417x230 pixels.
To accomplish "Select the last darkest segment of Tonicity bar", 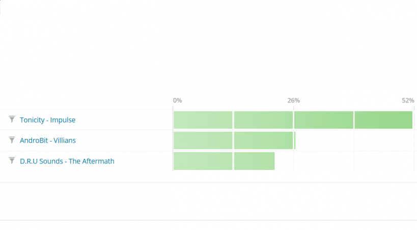I will click(x=383, y=120).
